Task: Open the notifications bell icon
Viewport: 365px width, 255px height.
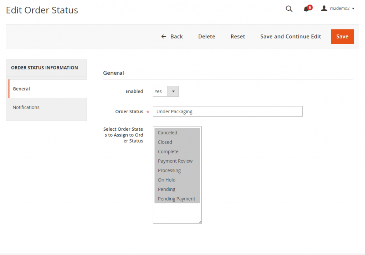Action: point(306,9)
